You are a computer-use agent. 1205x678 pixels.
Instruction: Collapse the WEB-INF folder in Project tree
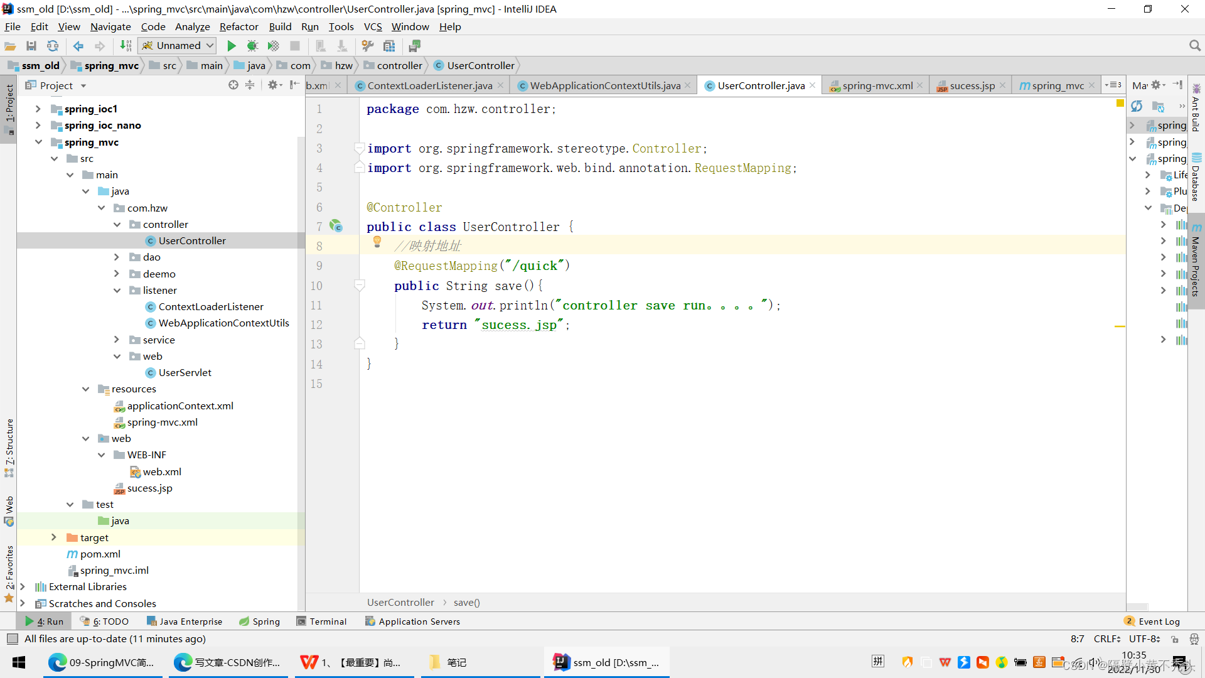[x=101, y=455]
